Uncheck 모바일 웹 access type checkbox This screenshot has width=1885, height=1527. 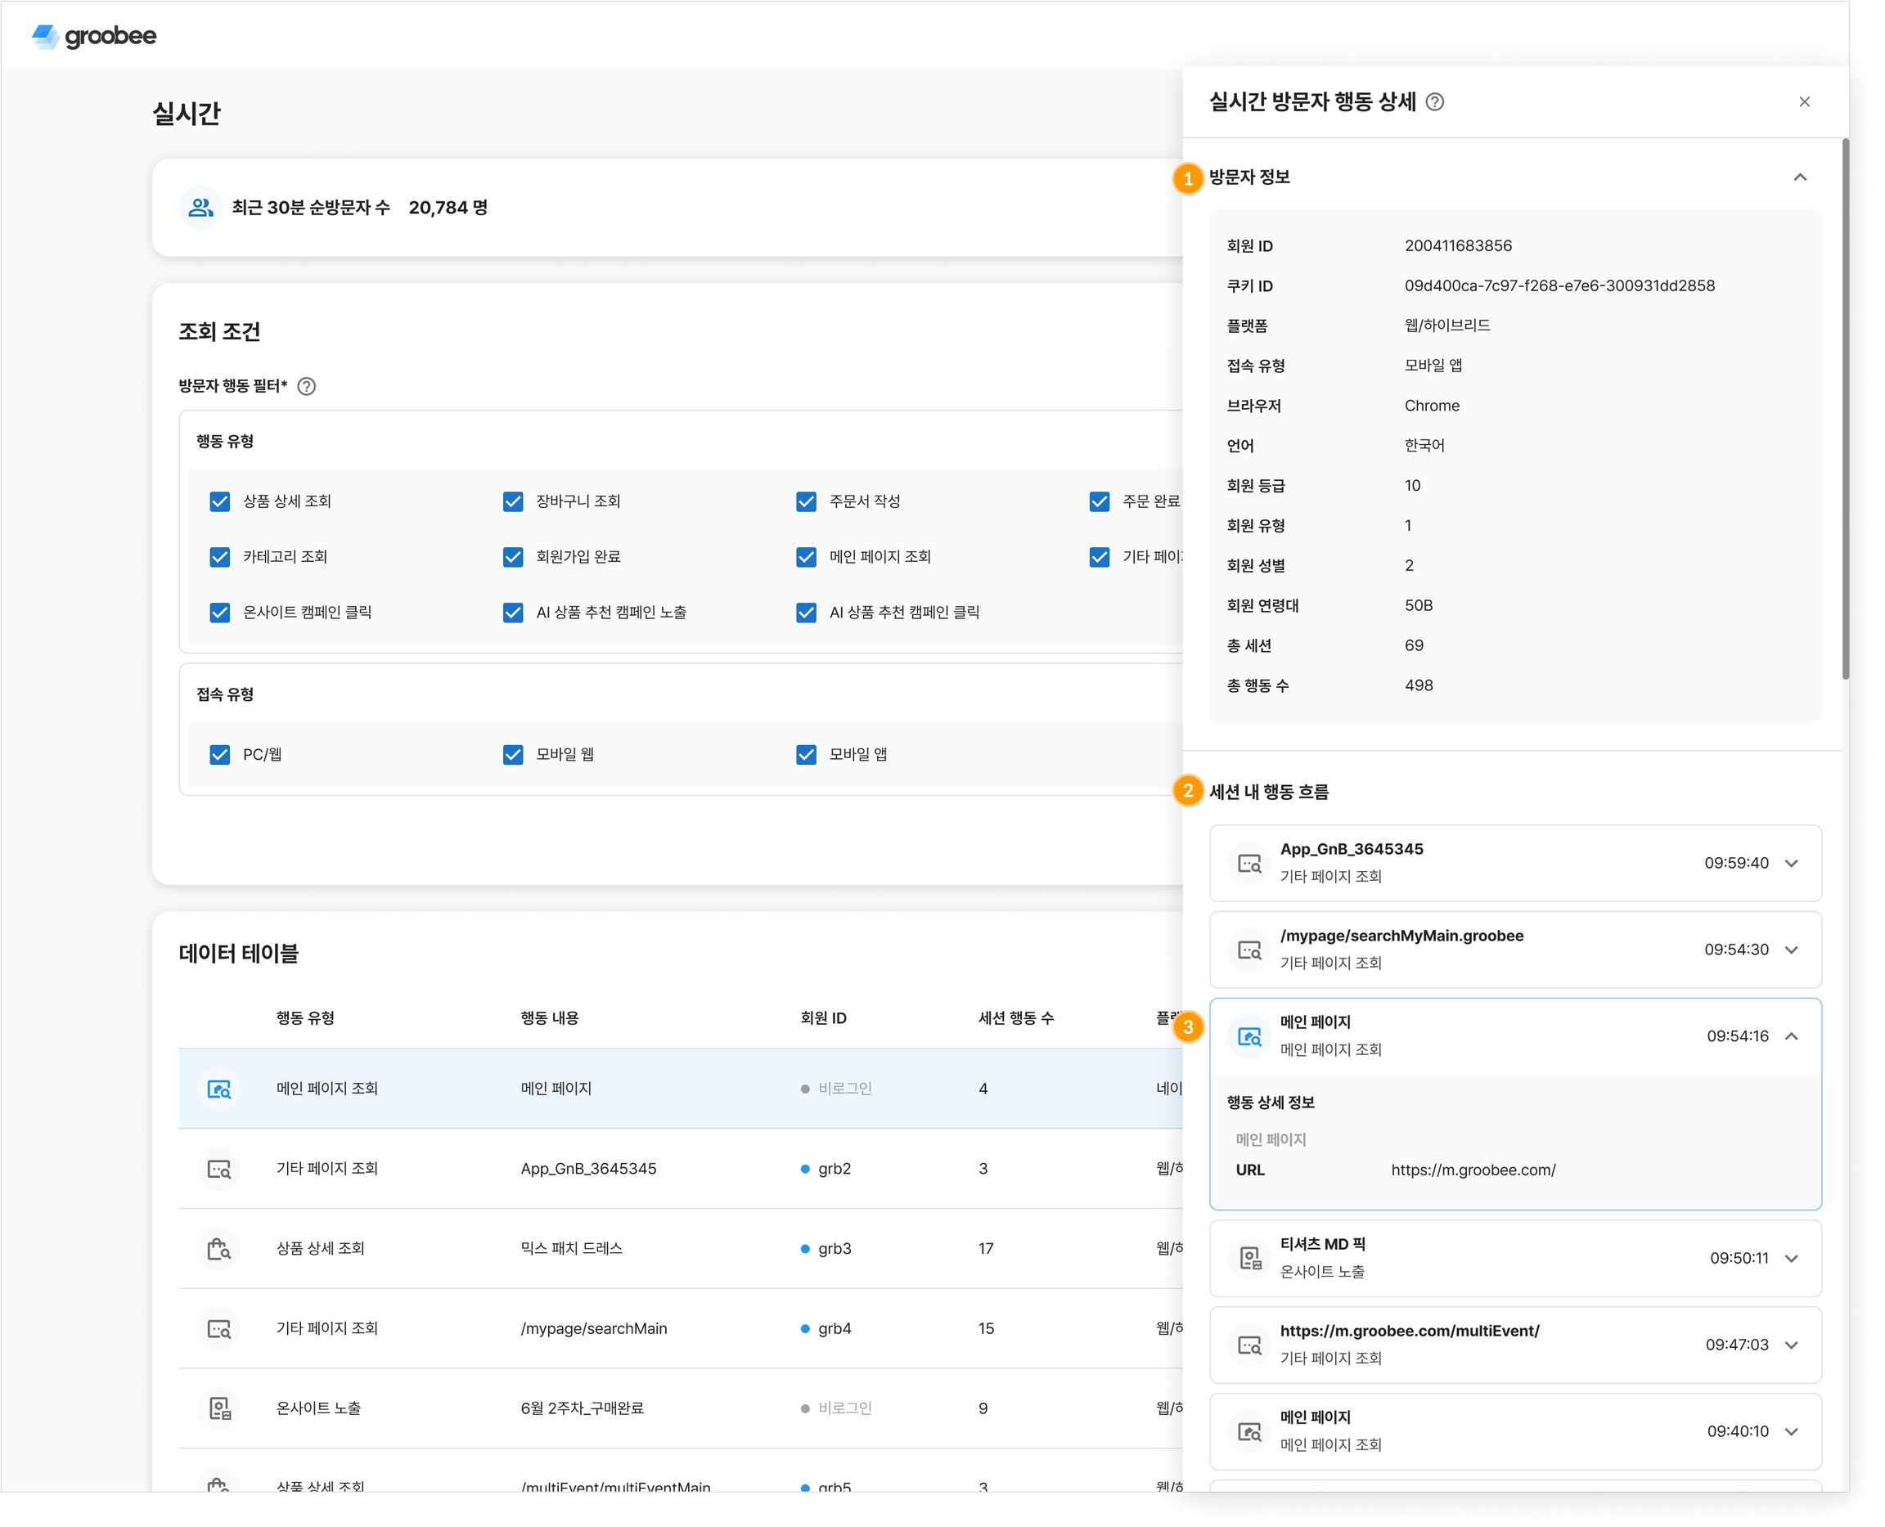513,755
